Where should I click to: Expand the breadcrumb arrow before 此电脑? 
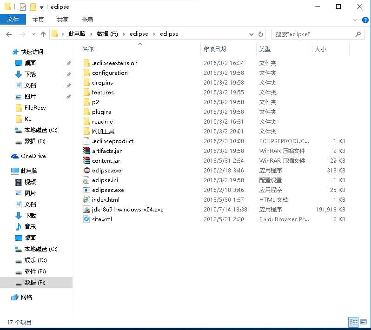[x=63, y=34]
